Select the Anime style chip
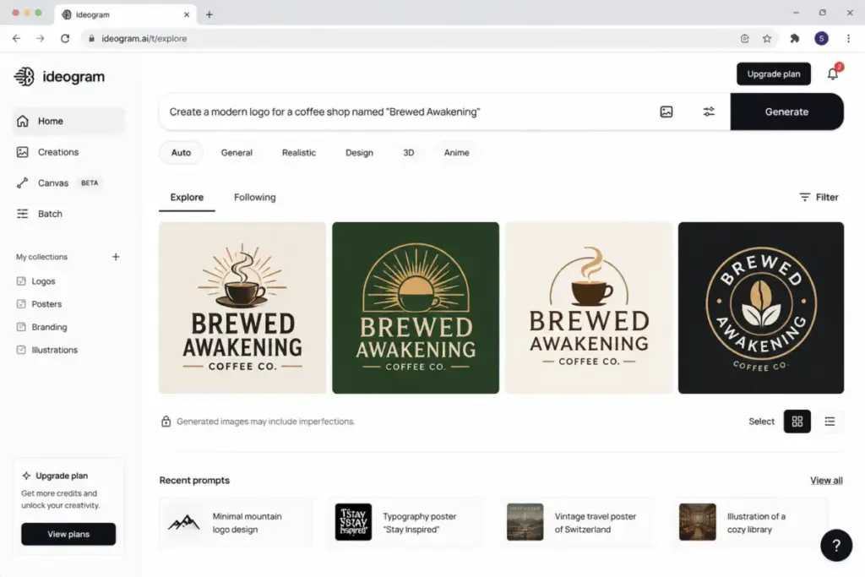The height and width of the screenshot is (577, 865). point(457,153)
